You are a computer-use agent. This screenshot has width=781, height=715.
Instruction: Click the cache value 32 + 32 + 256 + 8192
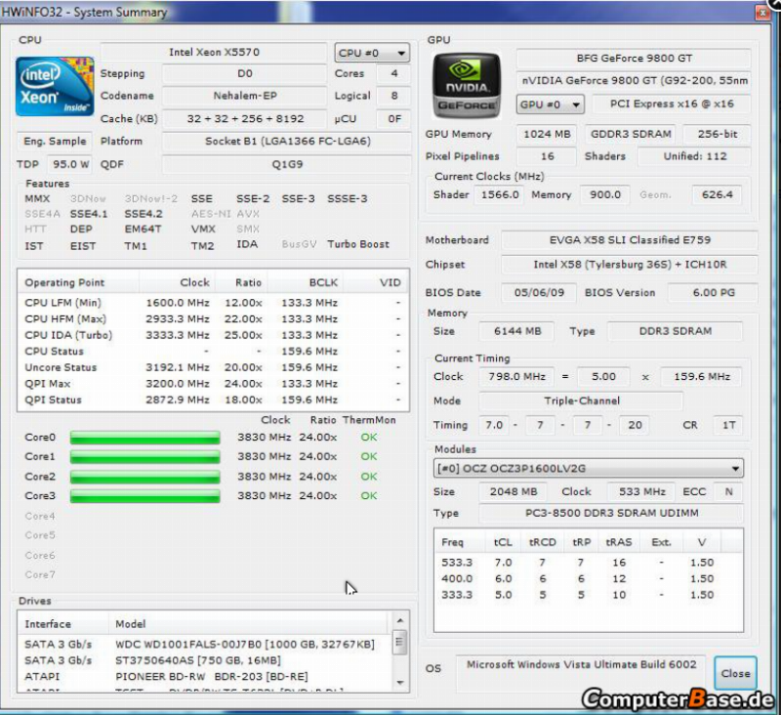pos(245,119)
